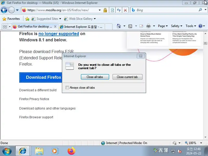
Task: Click the Close current tab button
Action: (x=127, y=77)
